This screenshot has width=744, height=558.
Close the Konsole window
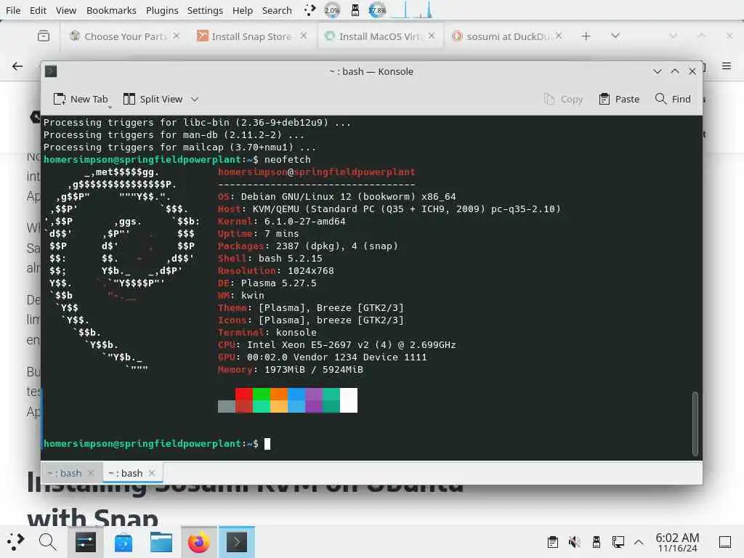[x=692, y=71]
